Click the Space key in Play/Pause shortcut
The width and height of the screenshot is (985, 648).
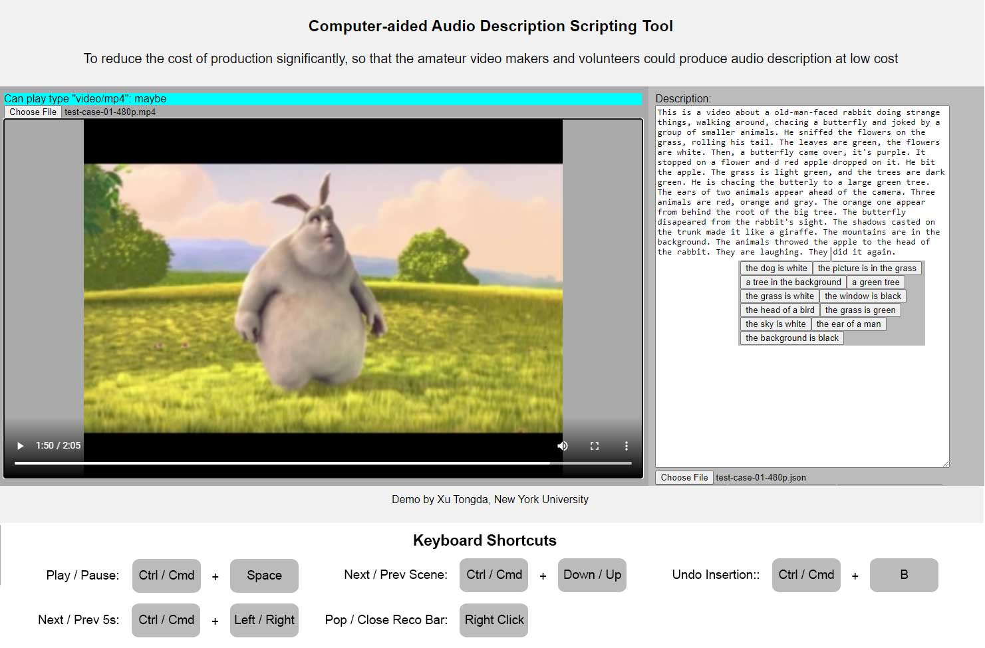[x=264, y=576]
